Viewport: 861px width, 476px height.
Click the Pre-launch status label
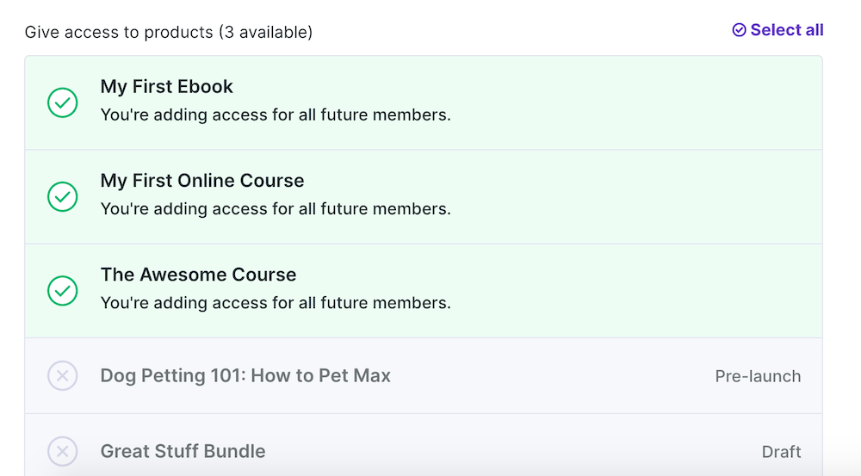(x=758, y=376)
